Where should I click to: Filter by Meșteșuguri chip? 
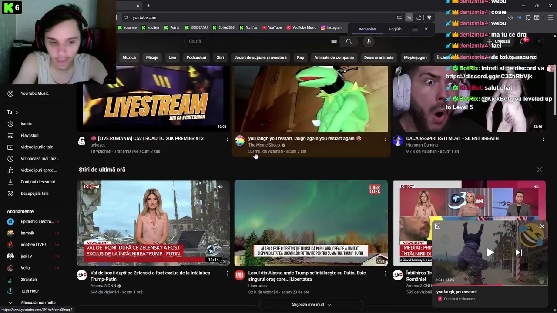[415, 57]
